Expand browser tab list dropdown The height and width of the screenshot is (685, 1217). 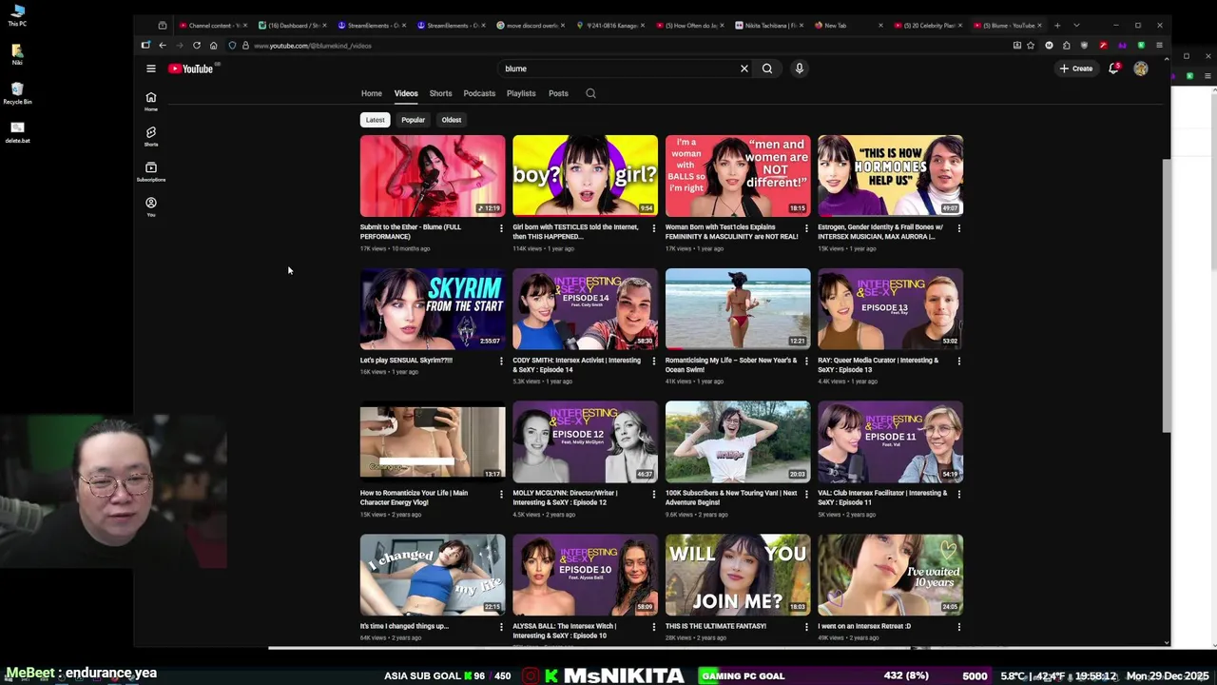(x=1076, y=26)
